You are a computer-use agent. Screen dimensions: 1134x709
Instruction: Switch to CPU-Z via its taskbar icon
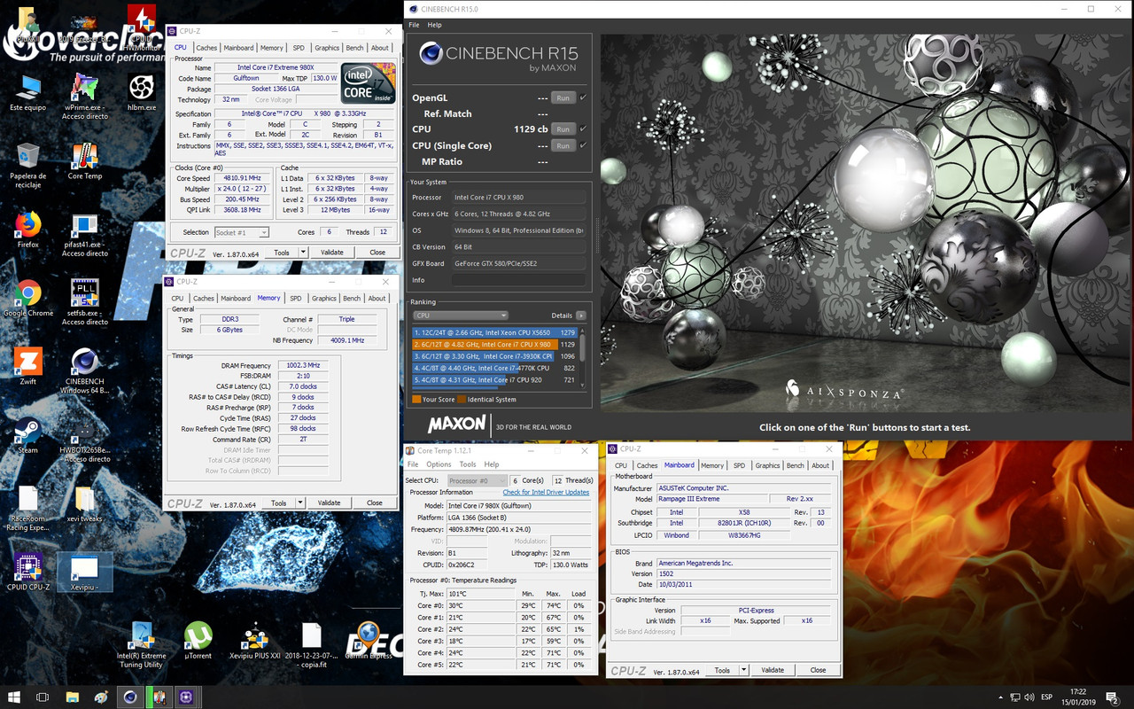point(186,697)
